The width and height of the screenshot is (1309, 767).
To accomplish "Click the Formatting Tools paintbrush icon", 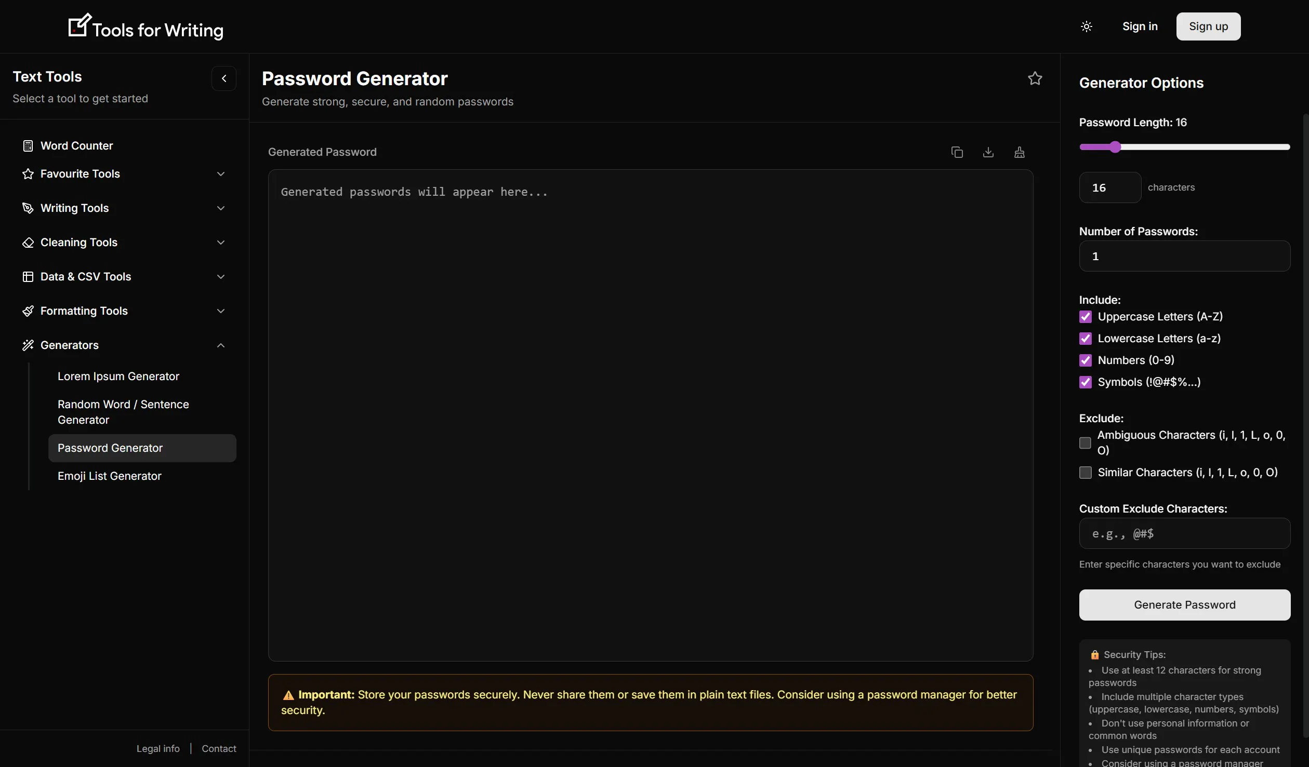I will click(x=28, y=311).
